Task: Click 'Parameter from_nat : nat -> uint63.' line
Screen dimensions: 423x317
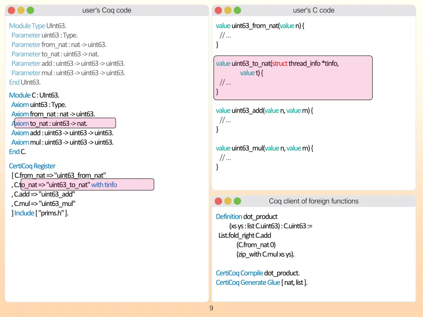Action: click(59, 45)
